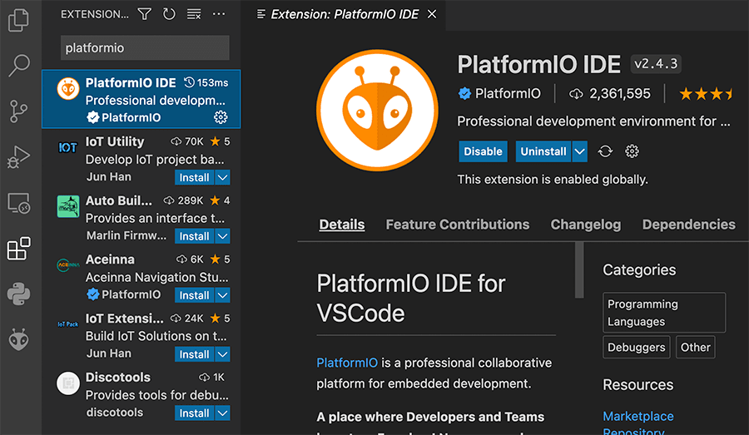This screenshot has height=435, width=749.
Task: Select the Extension: PlatformIO IDE editor tab
Action: click(x=344, y=14)
